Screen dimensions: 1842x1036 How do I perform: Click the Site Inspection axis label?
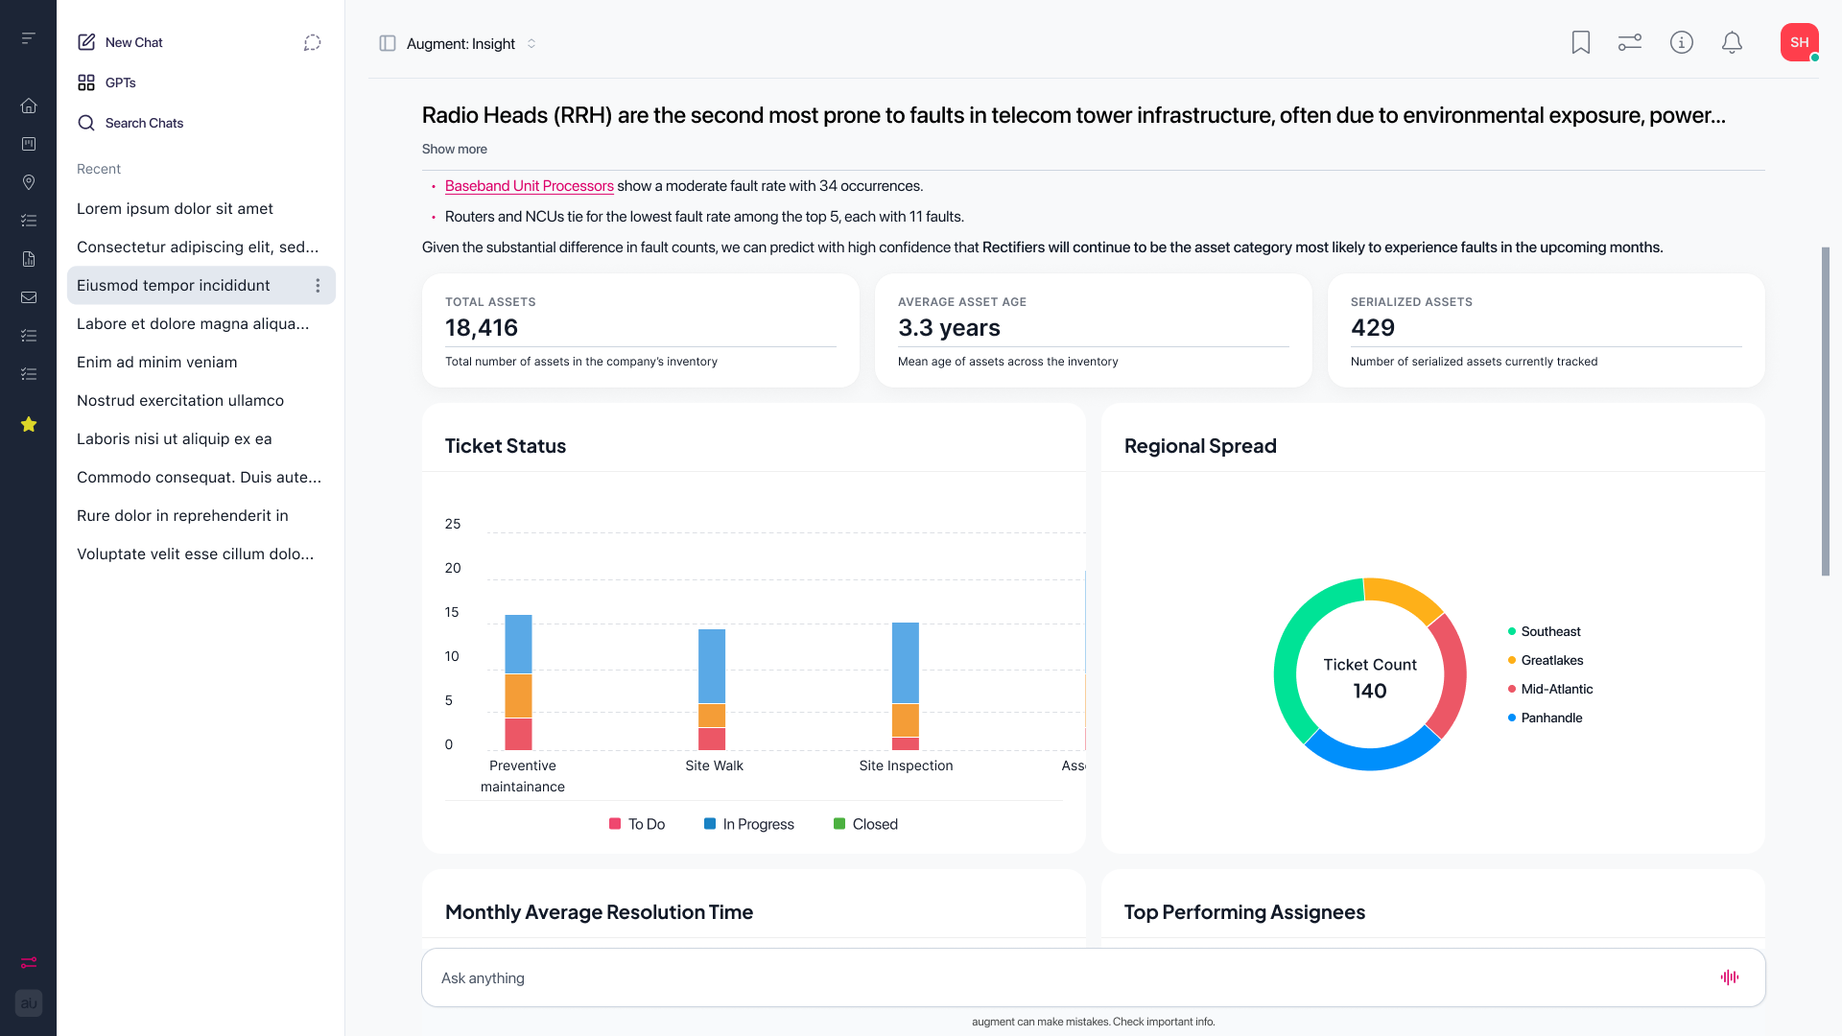pyautogui.click(x=906, y=765)
